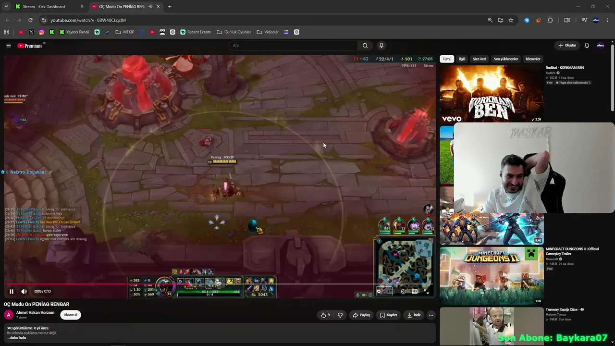Open the more actions menu under the video
615x346 pixels.
pos(431,315)
